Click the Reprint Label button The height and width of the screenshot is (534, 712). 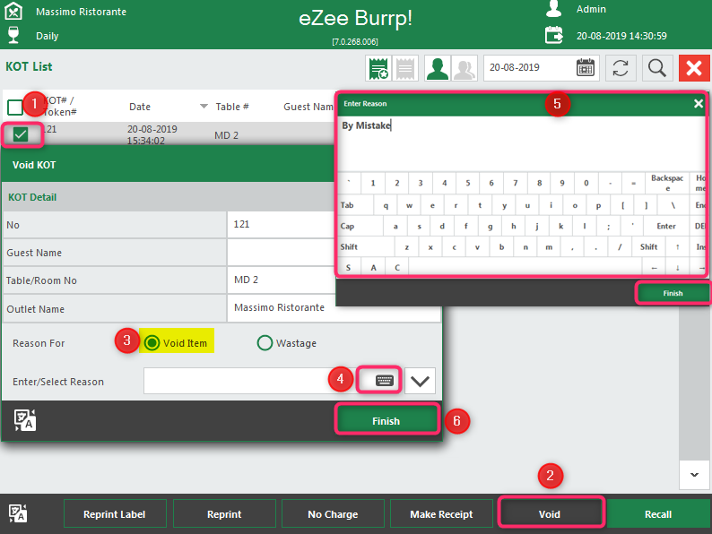pos(115,514)
